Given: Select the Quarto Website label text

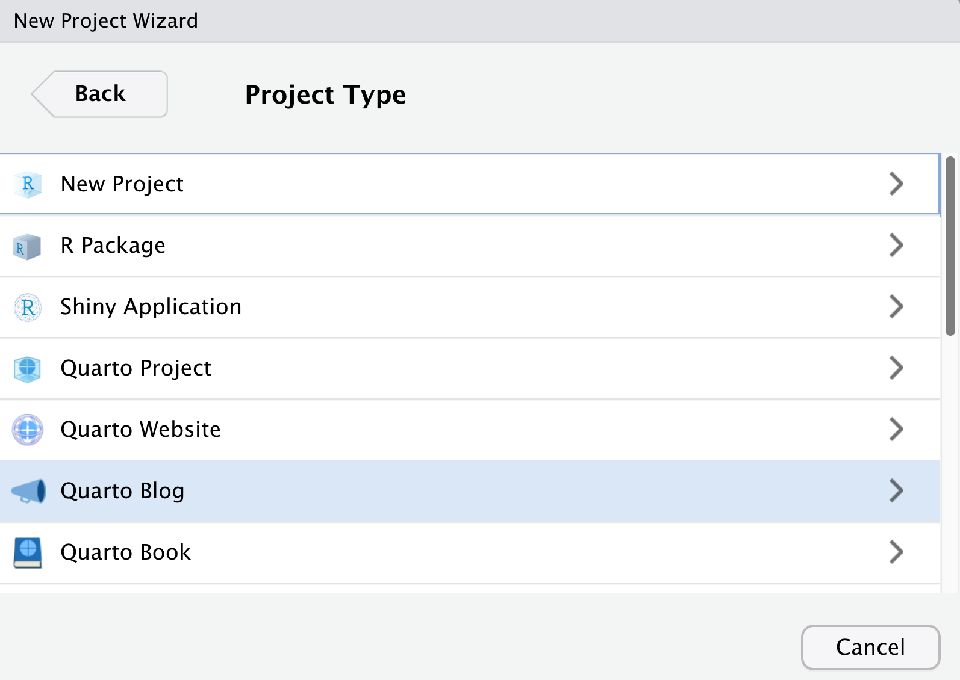Looking at the screenshot, I should pos(140,430).
